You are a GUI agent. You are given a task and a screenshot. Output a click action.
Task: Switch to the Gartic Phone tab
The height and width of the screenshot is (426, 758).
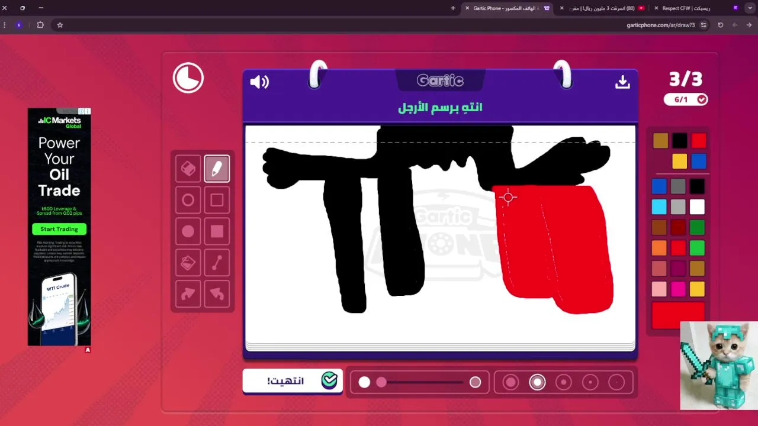[x=508, y=8]
